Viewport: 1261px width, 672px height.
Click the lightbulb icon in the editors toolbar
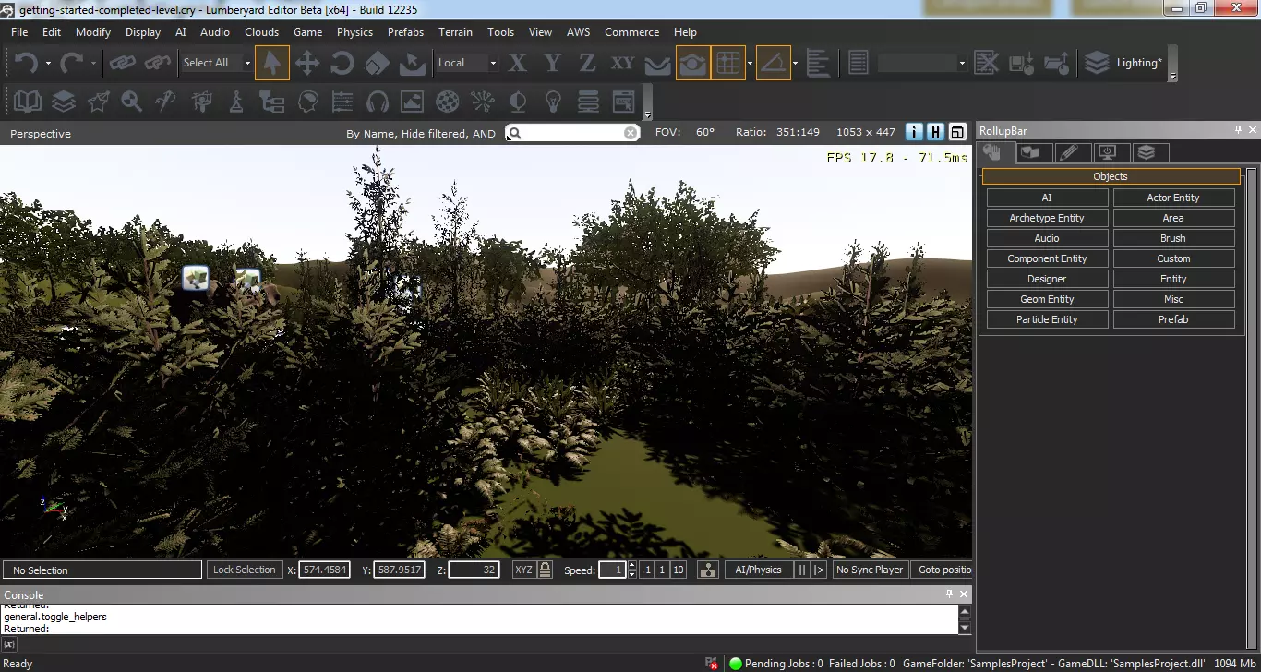pyautogui.click(x=553, y=101)
